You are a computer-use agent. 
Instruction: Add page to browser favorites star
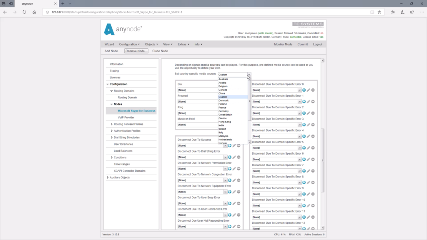point(379,12)
